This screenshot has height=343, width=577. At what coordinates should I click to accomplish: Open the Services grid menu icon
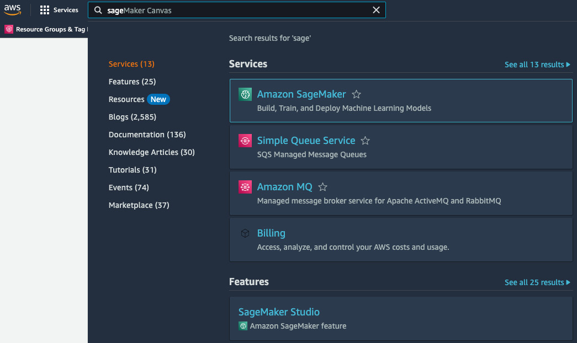(45, 10)
